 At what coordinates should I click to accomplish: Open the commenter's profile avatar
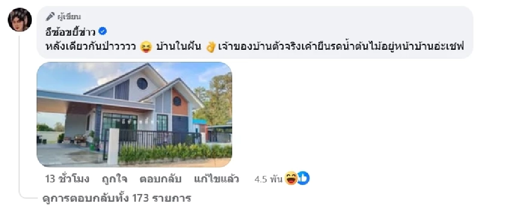(20, 19)
